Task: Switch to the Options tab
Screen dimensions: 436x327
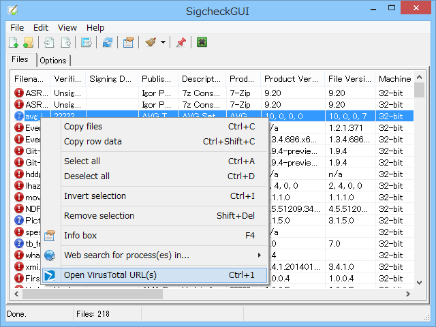Action: pos(53,61)
